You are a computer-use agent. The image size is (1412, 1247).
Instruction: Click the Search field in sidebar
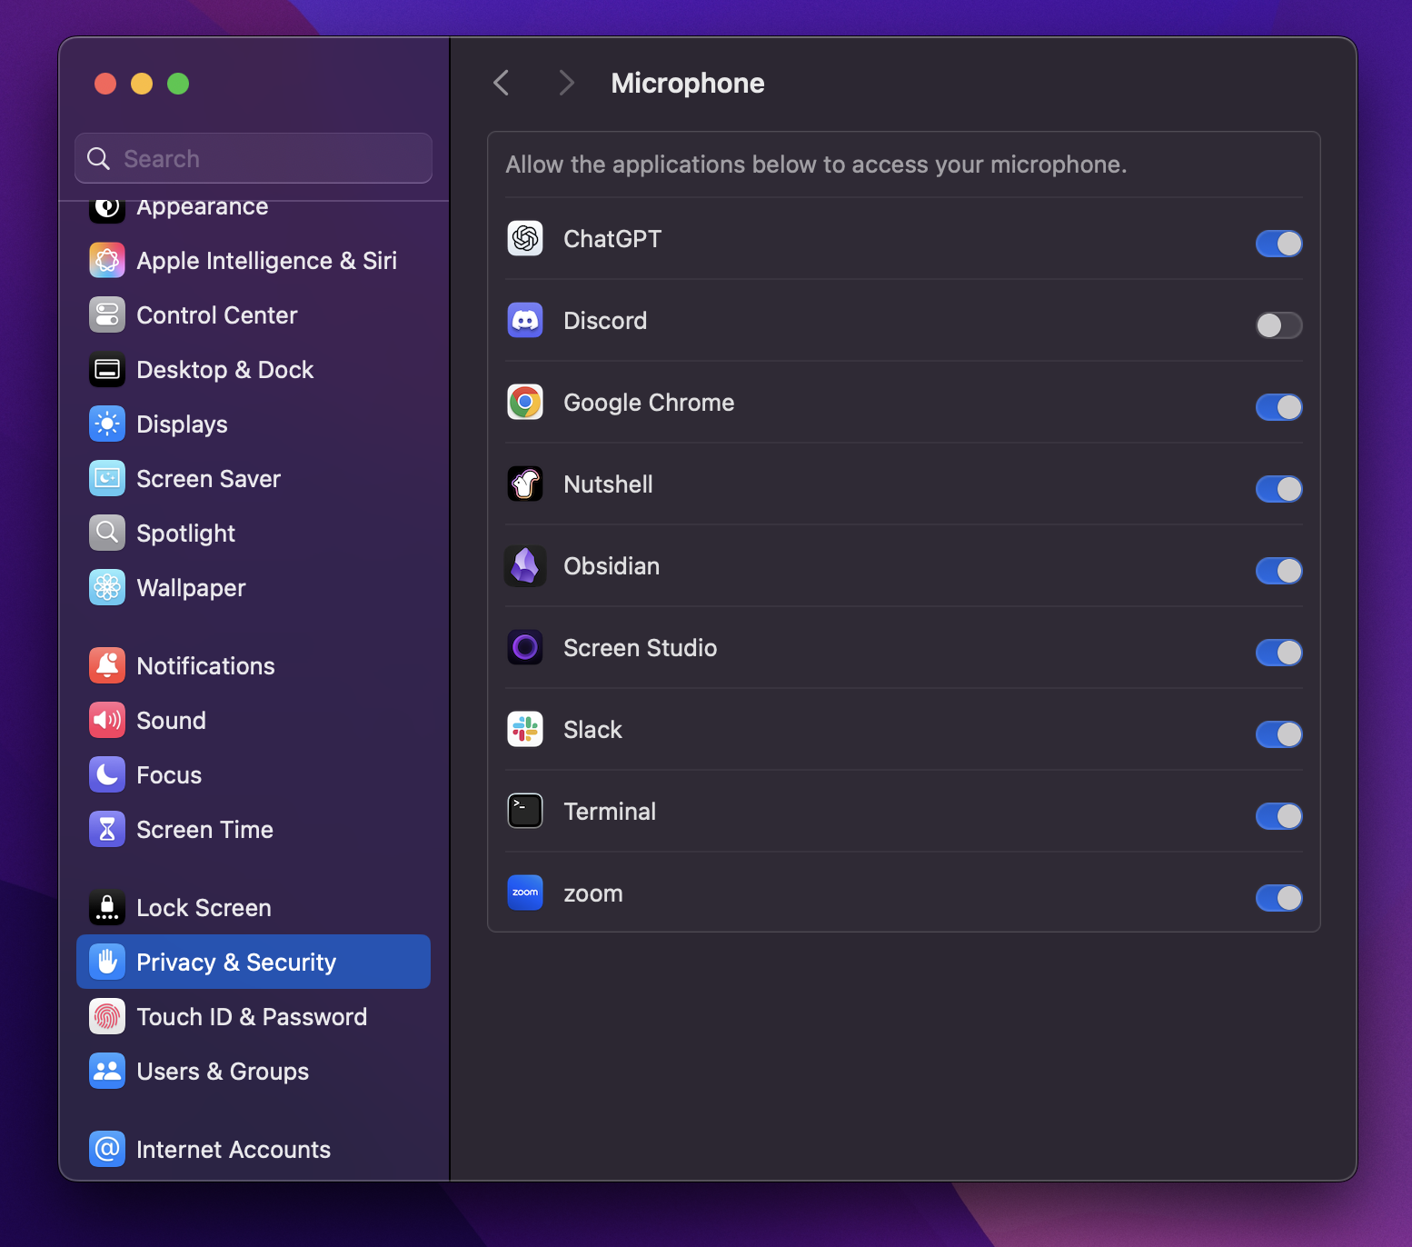(253, 158)
